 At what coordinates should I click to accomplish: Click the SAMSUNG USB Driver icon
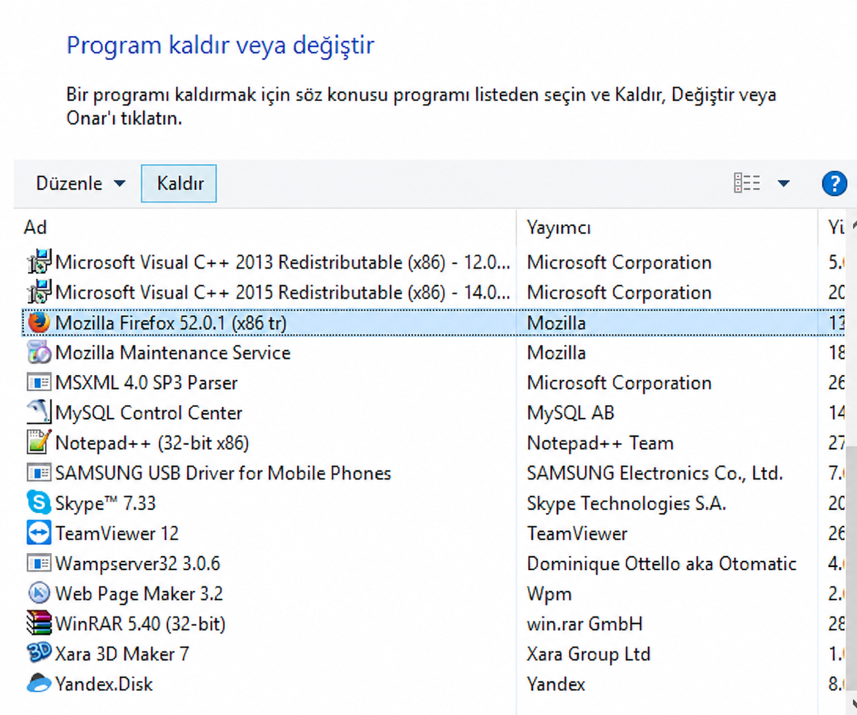(39, 473)
